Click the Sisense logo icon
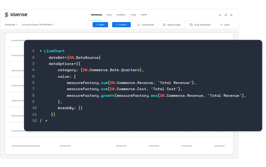Viewport: 266px width, 167px height. click(x=7, y=15)
